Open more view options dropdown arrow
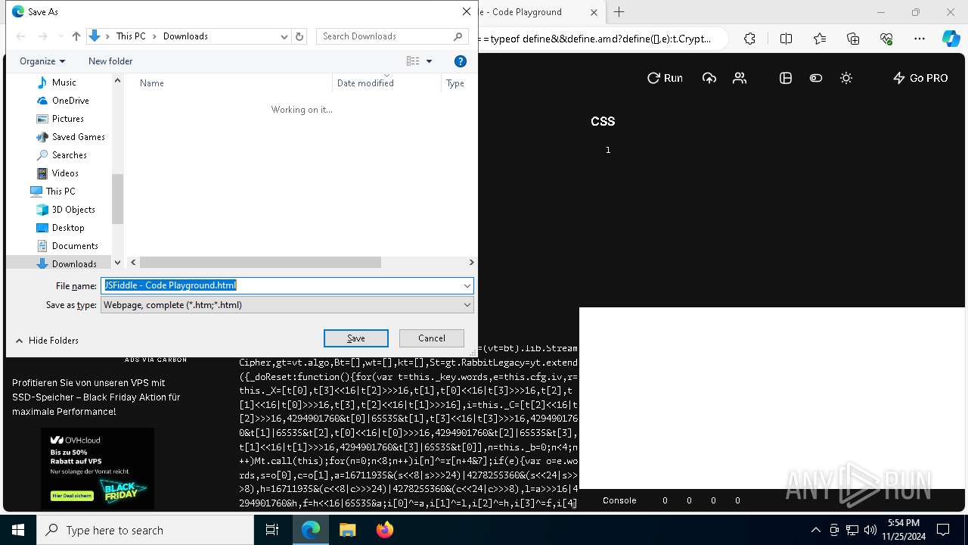Viewport: 968px width, 545px height. 429,61
